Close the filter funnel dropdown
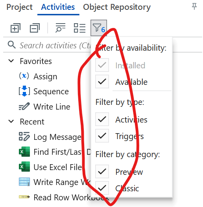The width and height of the screenshot is (203, 207). pyautogui.click(x=99, y=28)
